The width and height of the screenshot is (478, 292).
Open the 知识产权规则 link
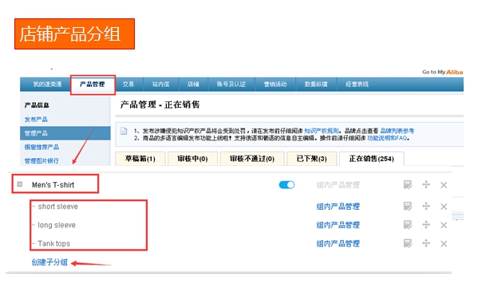pos(322,131)
